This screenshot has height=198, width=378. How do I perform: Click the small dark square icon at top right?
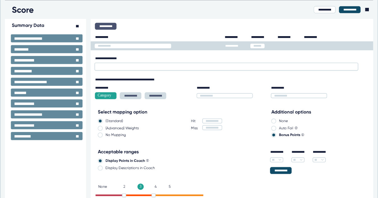[x=367, y=9]
